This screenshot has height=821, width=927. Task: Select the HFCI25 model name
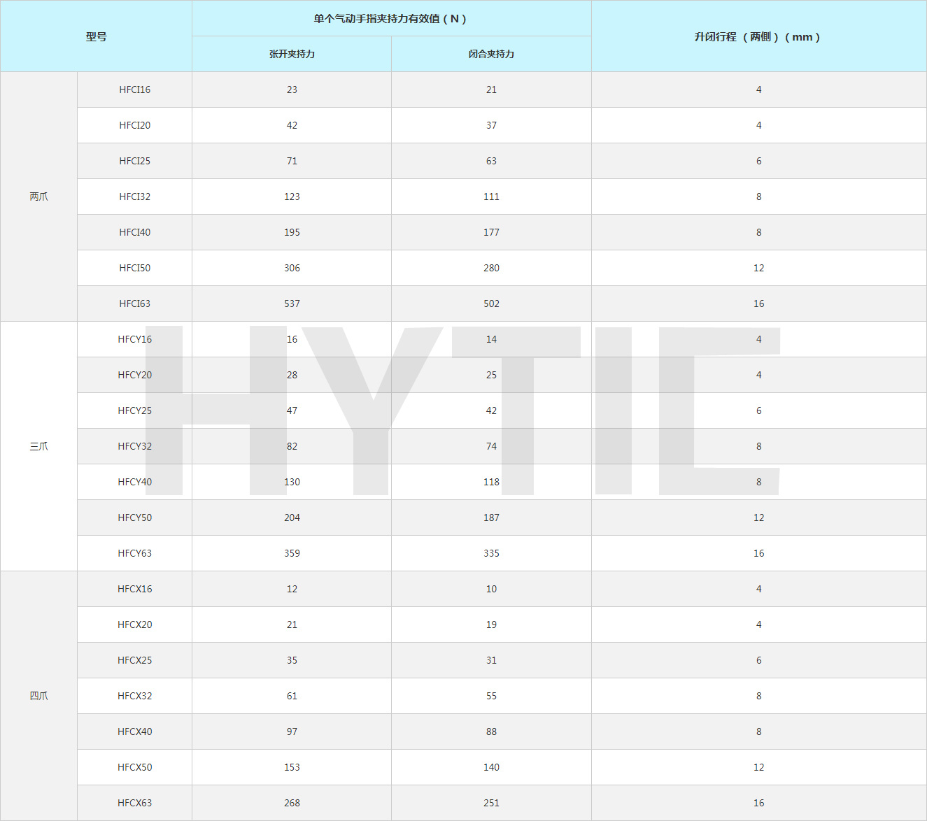[134, 161]
